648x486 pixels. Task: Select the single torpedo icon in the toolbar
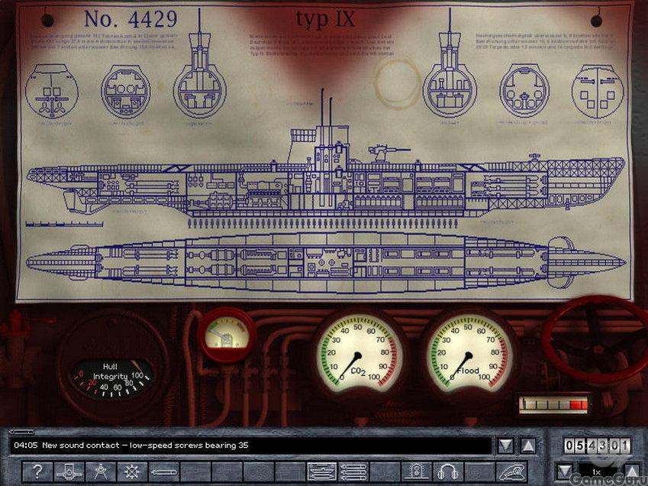point(163,471)
